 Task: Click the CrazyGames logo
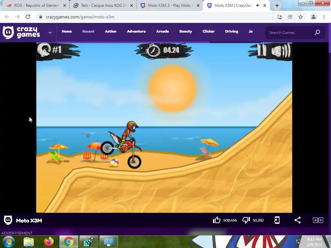(x=21, y=33)
